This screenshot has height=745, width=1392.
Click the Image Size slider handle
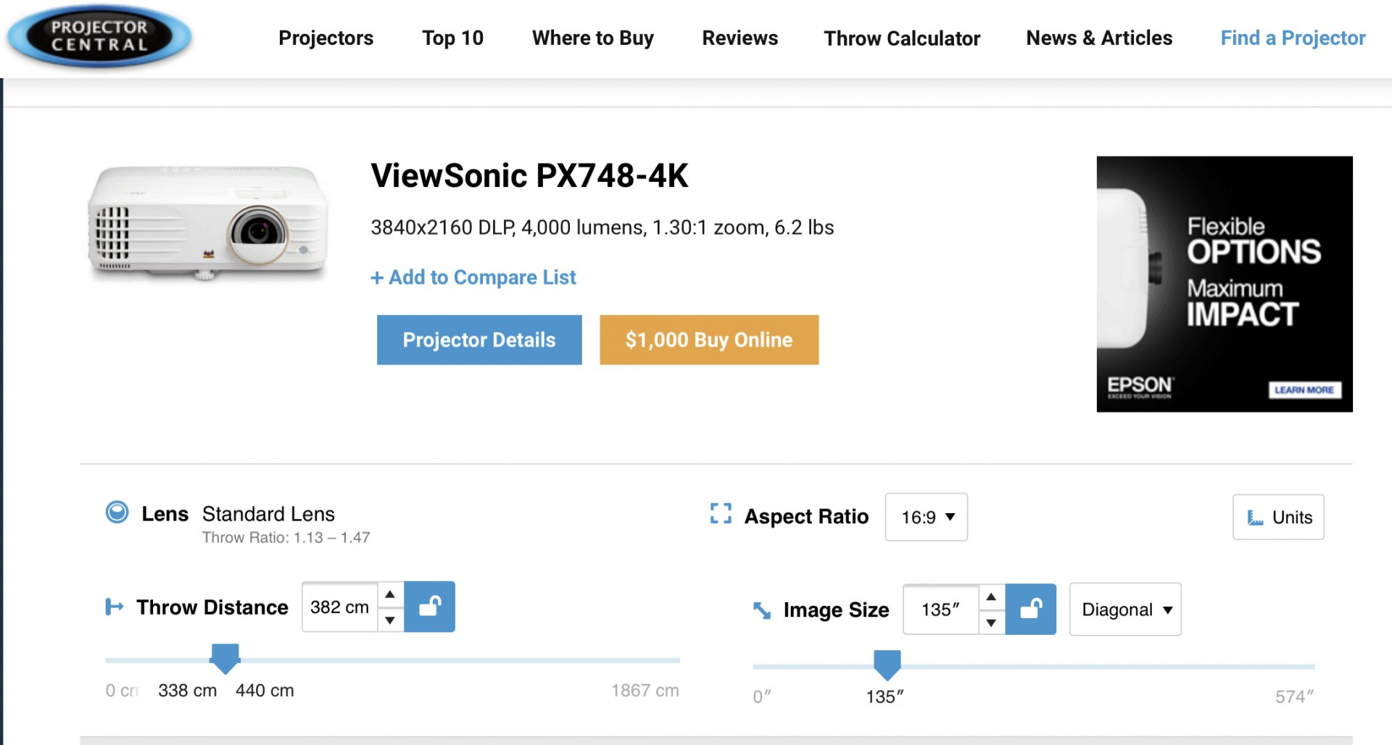[x=887, y=664]
